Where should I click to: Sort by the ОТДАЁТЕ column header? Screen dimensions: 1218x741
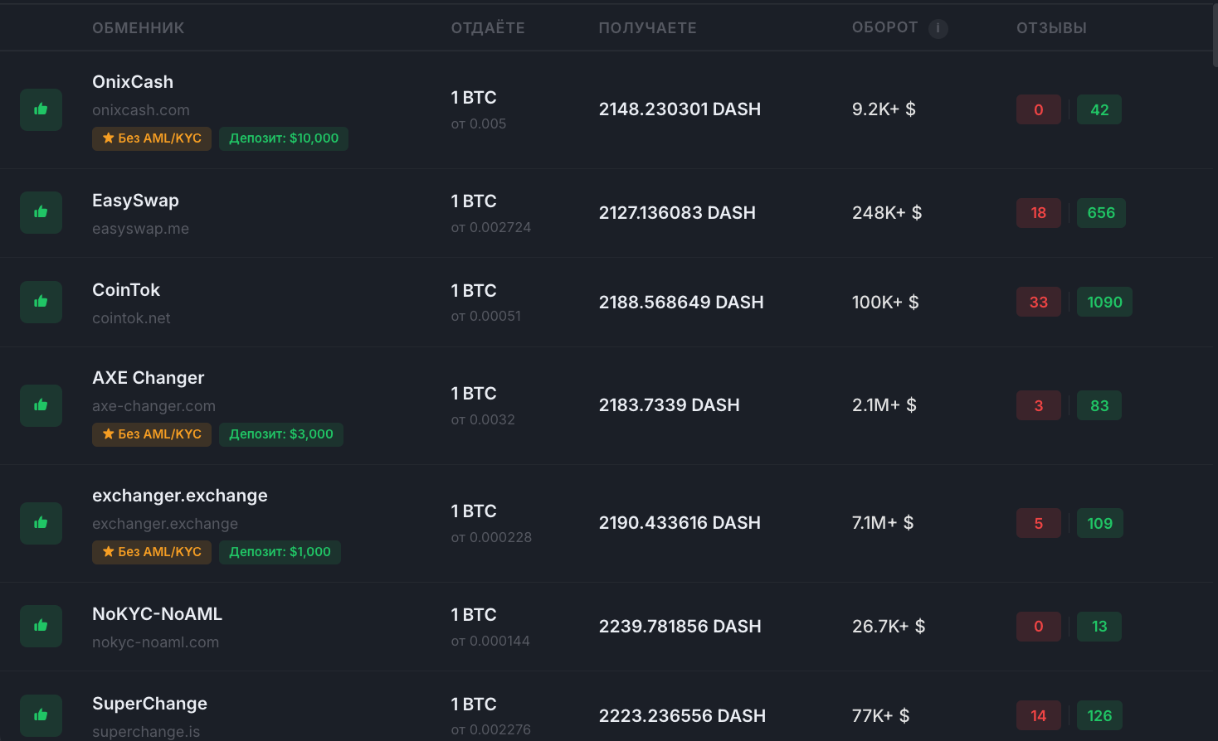pos(488,28)
